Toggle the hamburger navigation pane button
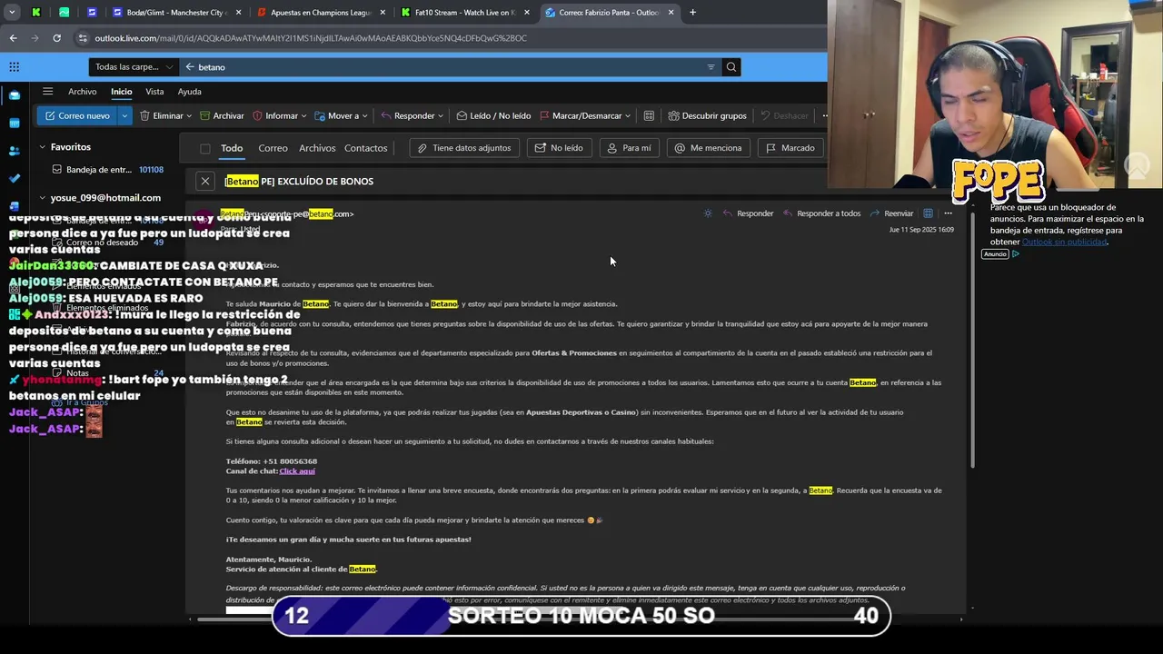Screen dimensions: 1163x654 pos(47,91)
